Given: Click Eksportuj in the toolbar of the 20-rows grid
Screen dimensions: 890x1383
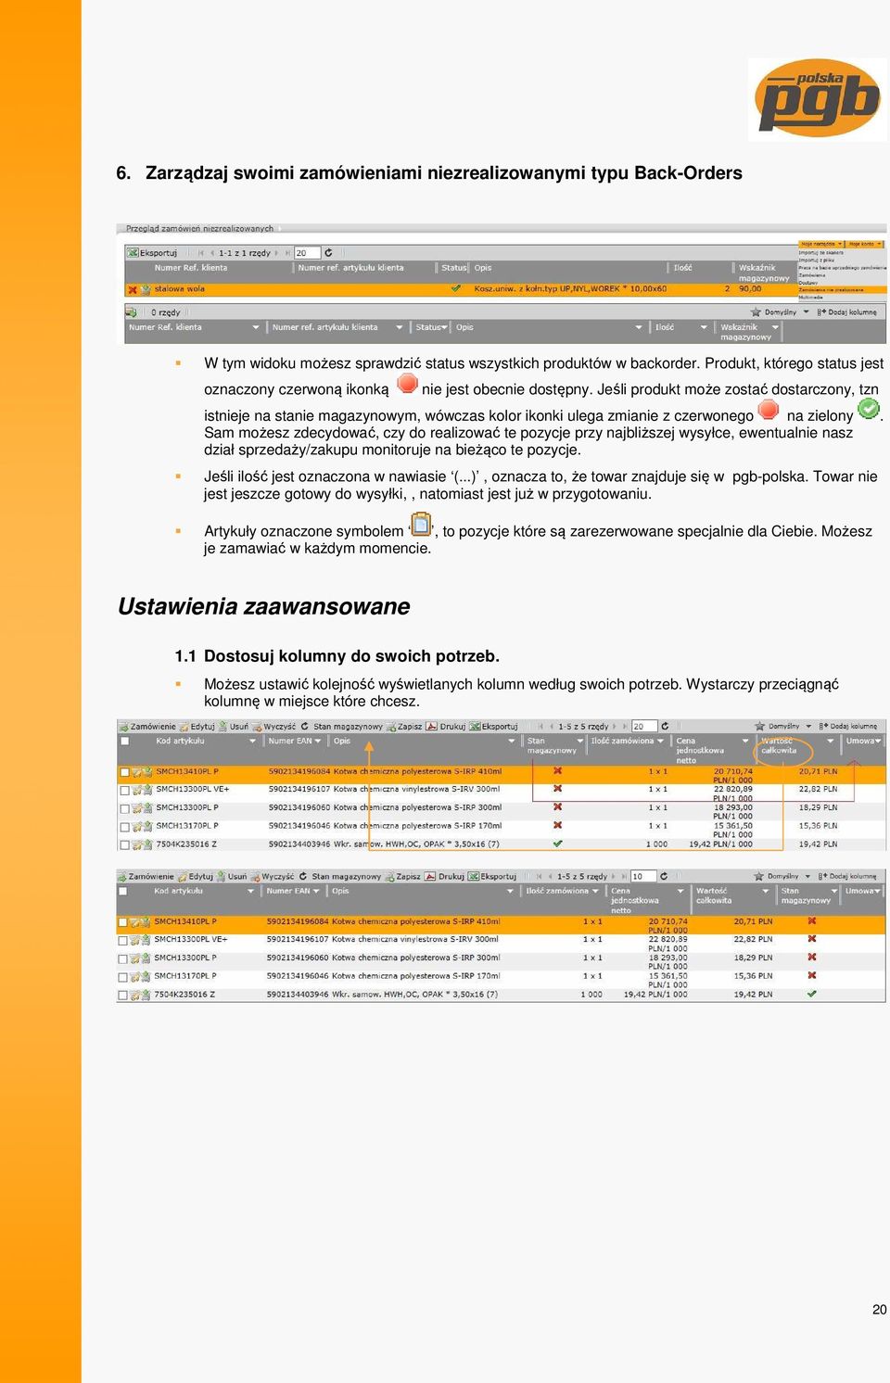Looking at the screenshot, I should tap(493, 727).
